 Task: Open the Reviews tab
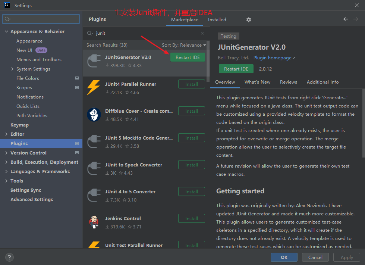coord(289,82)
